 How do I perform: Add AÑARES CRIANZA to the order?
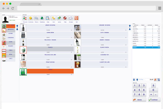coord(104,43)
